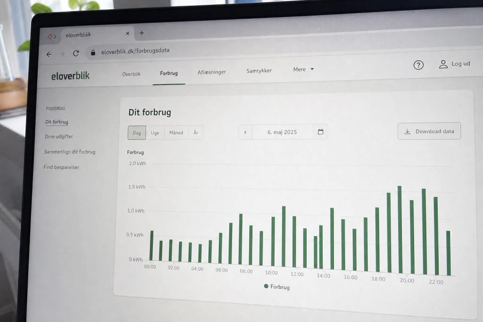Viewport: 483px width, 322px height.
Task: Close the eloverblikk browser tab
Action: pyautogui.click(x=127, y=33)
